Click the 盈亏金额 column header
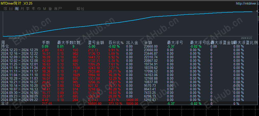 click(96, 43)
